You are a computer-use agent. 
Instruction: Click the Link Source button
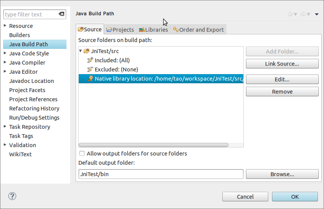coord(282,64)
